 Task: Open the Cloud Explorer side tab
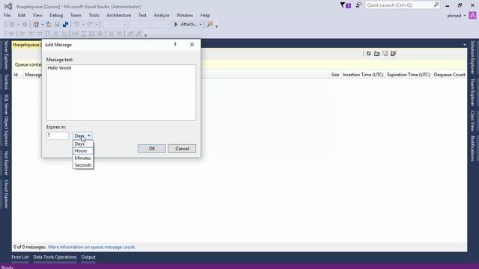6,194
